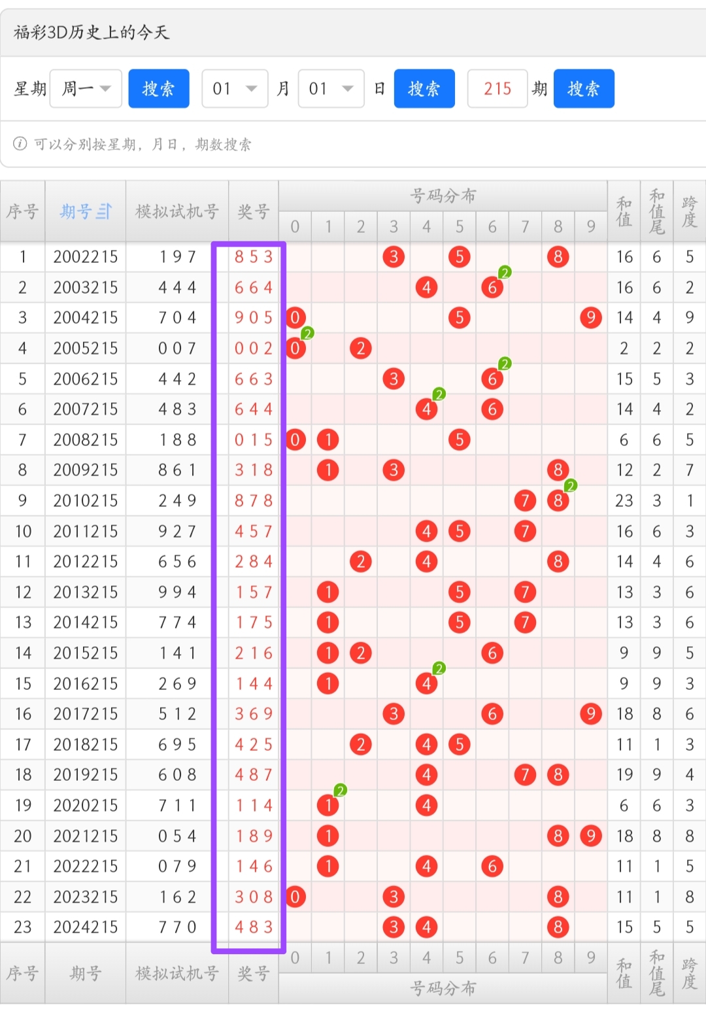Click the 福彩3D历史上的今天 title

click(x=92, y=32)
